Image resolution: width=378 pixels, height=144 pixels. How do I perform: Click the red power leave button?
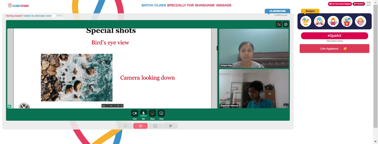[140, 126]
